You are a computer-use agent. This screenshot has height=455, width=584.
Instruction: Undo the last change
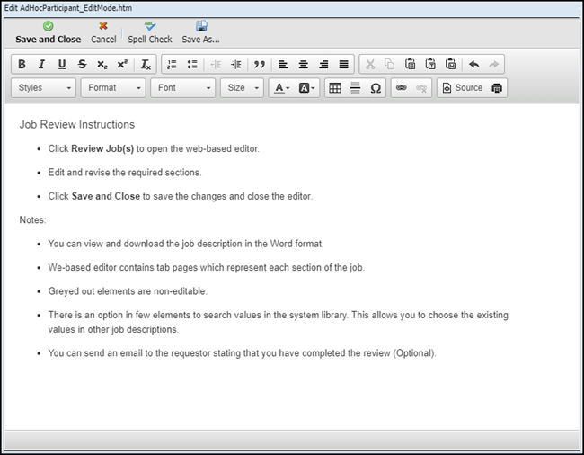click(x=473, y=65)
